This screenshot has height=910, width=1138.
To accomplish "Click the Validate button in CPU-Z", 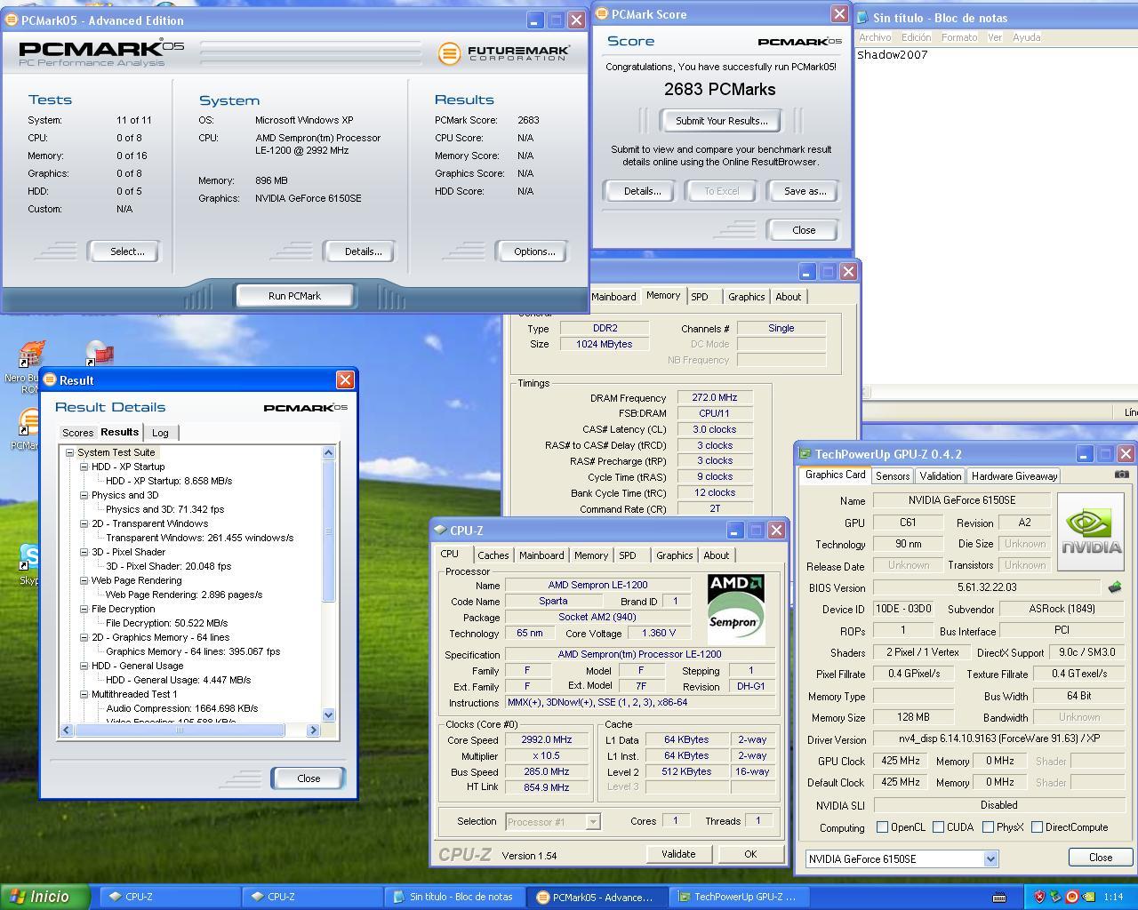I will point(678,854).
